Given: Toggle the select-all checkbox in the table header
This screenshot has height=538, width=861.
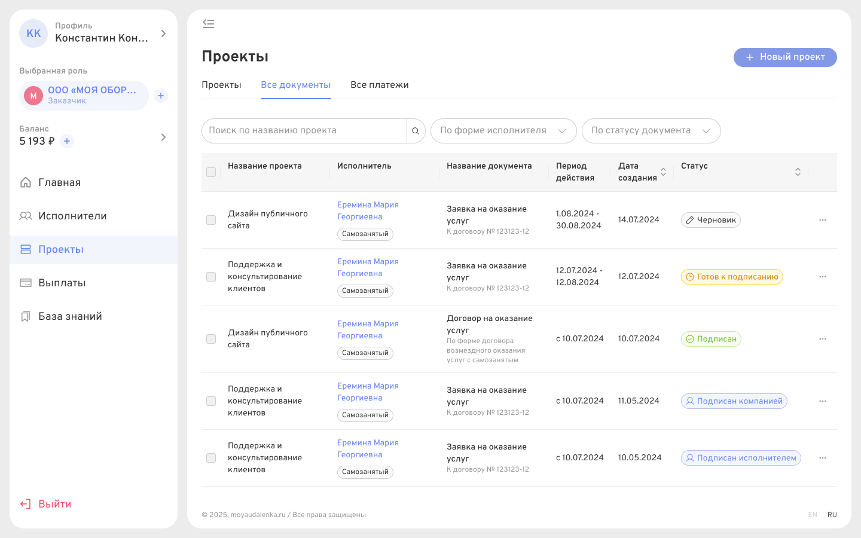Looking at the screenshot, I should [x=211, y=172].
